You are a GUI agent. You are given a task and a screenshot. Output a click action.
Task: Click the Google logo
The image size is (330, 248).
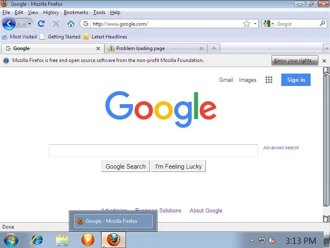pos(161,109)
